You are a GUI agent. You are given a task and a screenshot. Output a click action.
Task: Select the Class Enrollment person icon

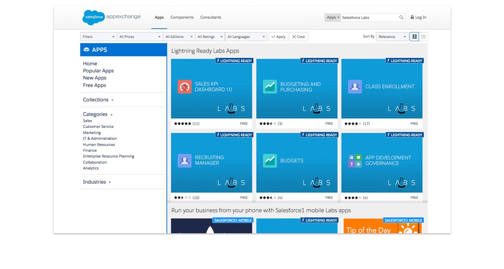355,87
